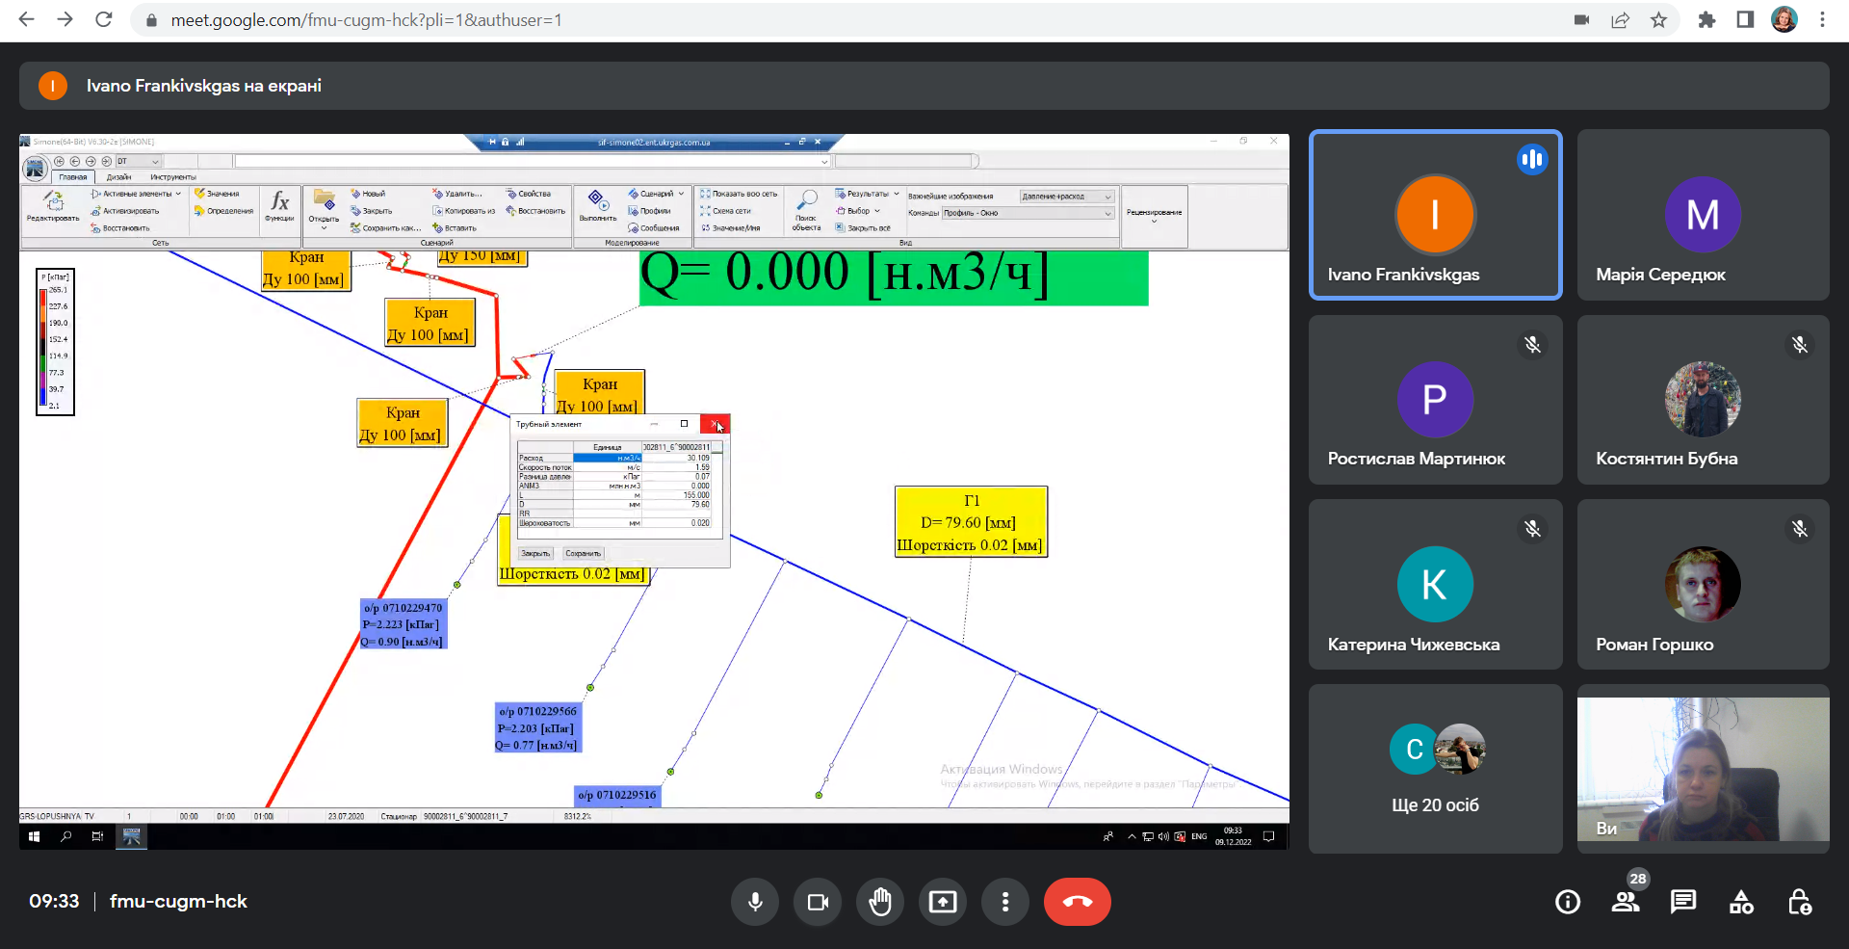Leave the call with red hang-up button
Viewport: 1849px width, 949px height.
pyautogui.click(x=1077, y=902)
